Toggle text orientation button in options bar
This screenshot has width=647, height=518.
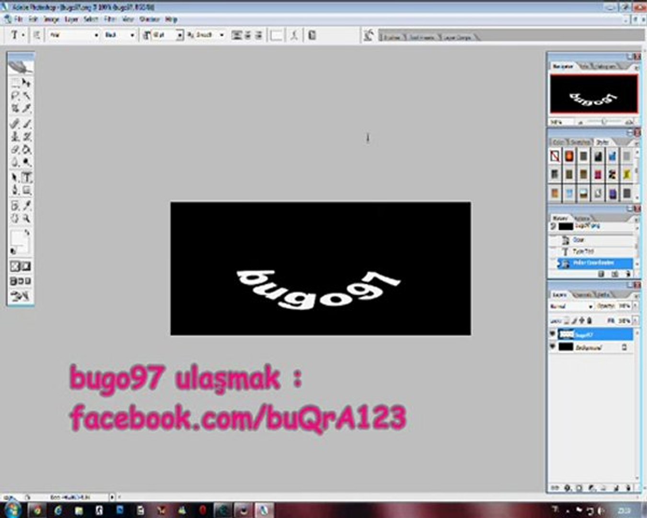(x=36, y=35)
